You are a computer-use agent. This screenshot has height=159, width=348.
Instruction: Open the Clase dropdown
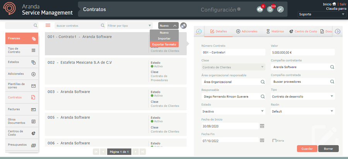[x=233, y=67]
